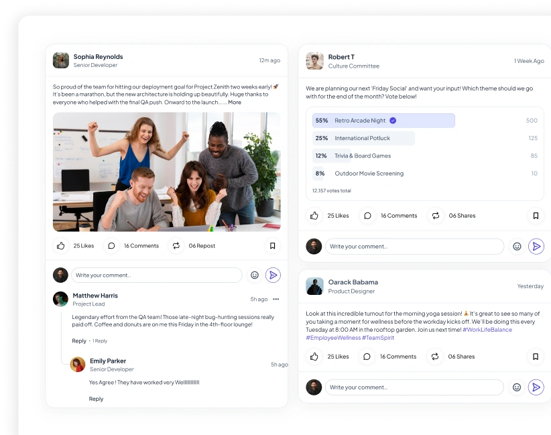Click 12,157 votes total text
Image resolution: width=551 pixels, height=435 pixels.
tap(332, 190)
